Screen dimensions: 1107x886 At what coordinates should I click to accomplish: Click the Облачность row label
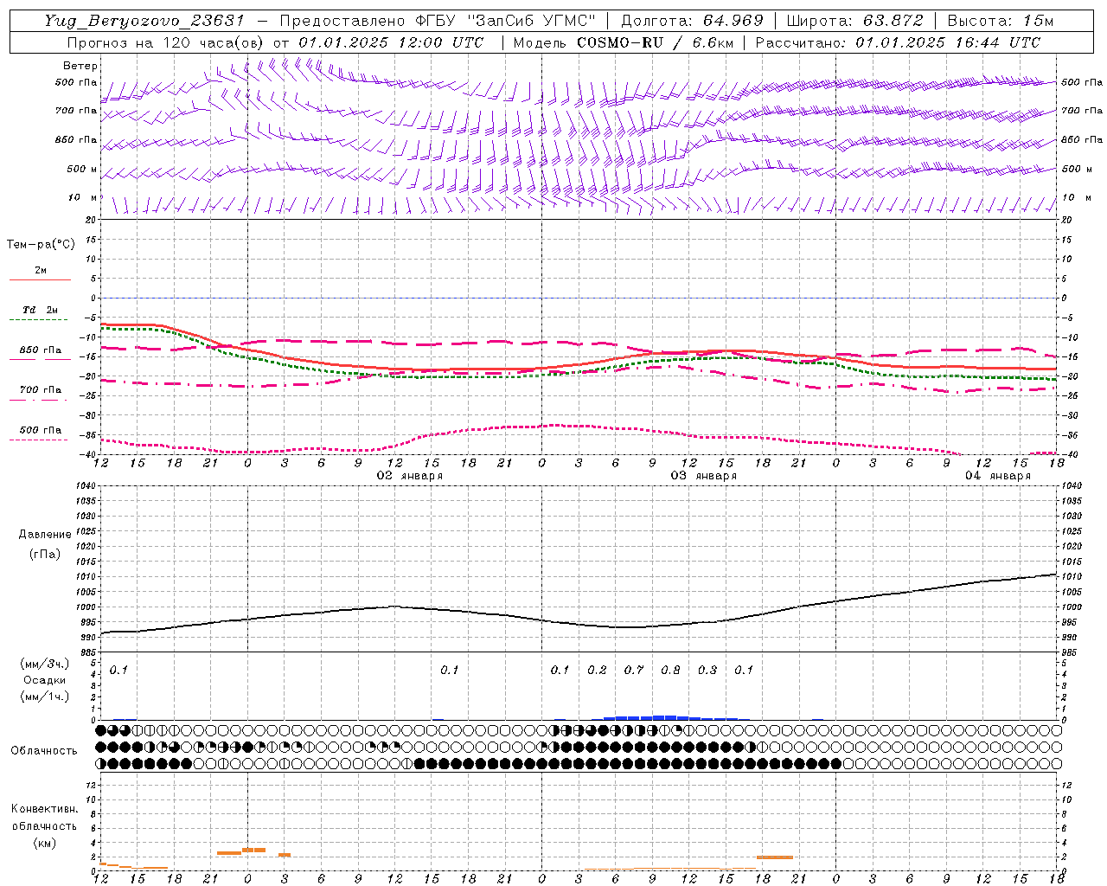[44, 750]
